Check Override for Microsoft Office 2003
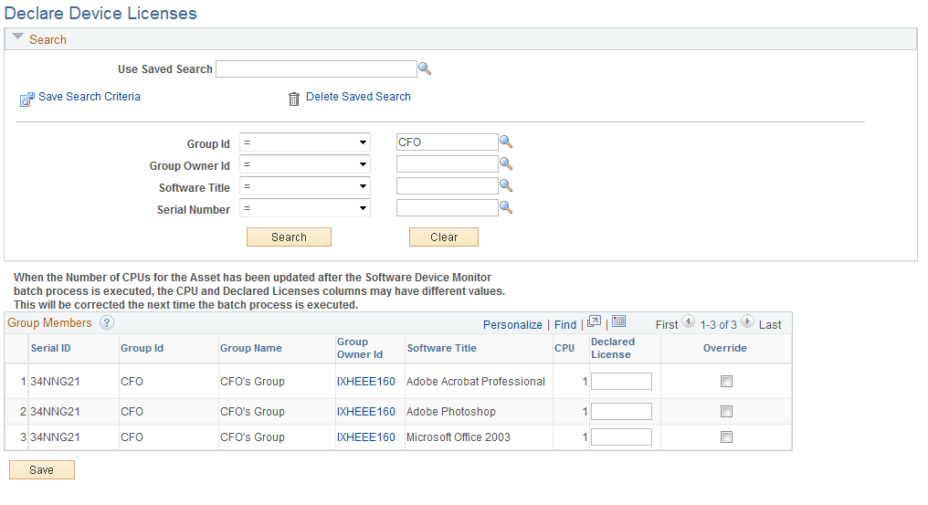 [726, 437]
